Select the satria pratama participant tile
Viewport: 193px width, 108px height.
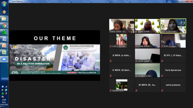pos(173,85)
